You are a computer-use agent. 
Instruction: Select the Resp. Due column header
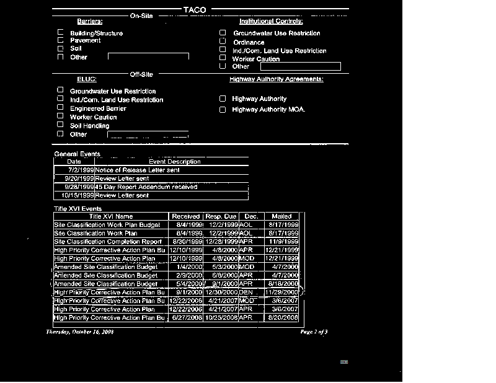point(221,216)
